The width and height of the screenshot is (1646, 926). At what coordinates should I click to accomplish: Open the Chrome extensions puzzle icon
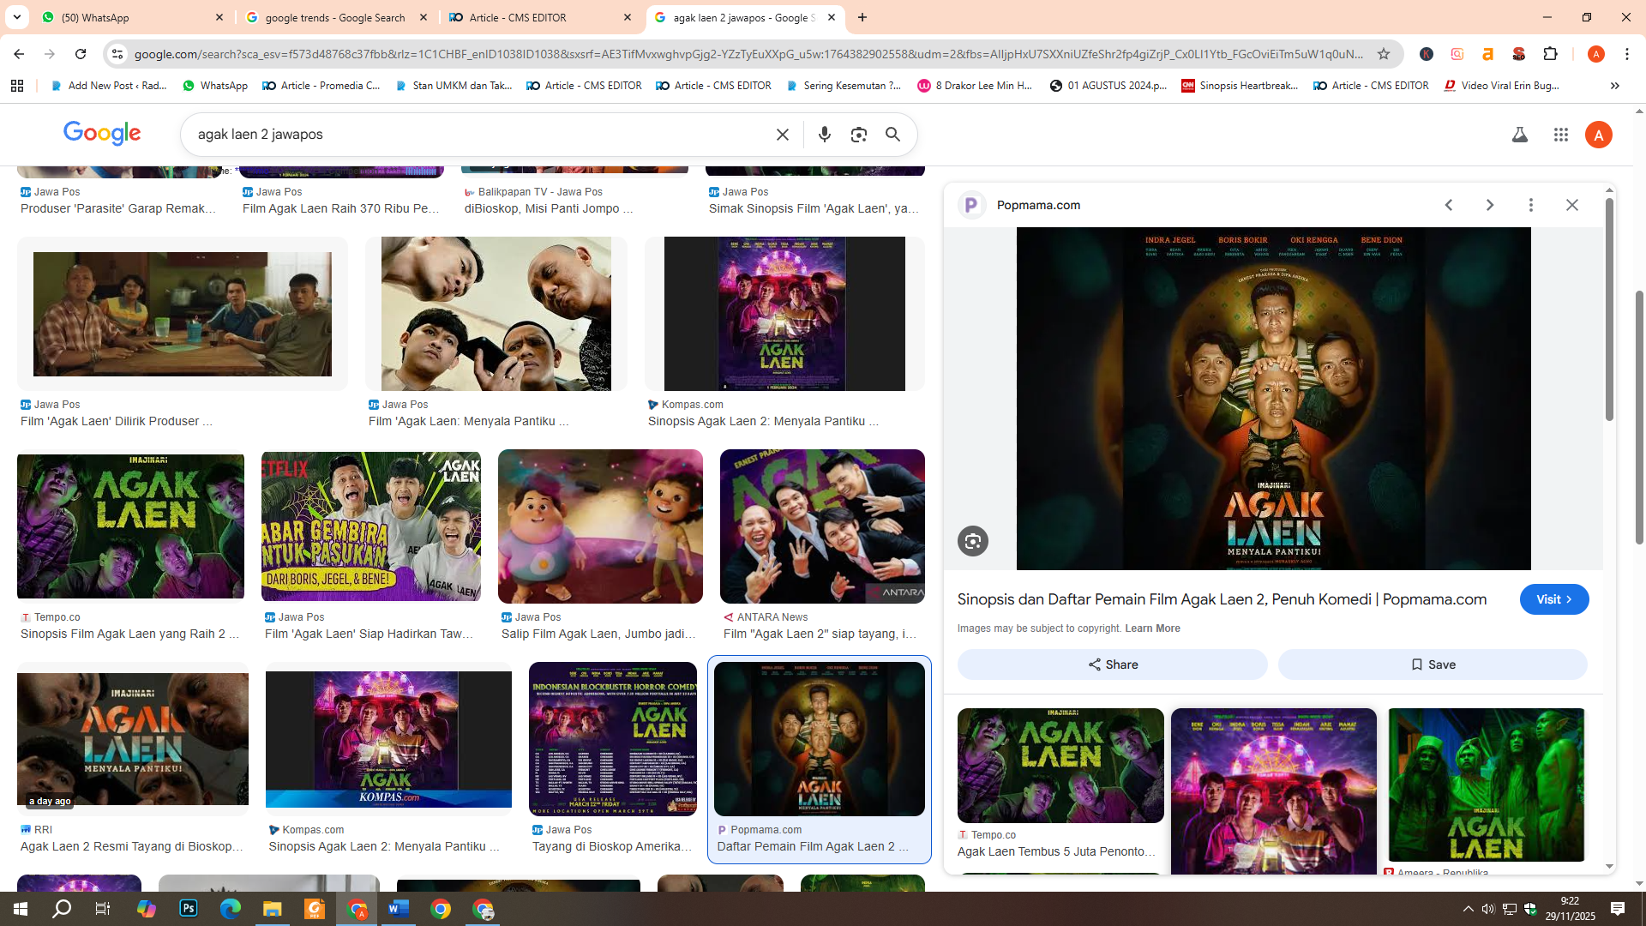1550,54
